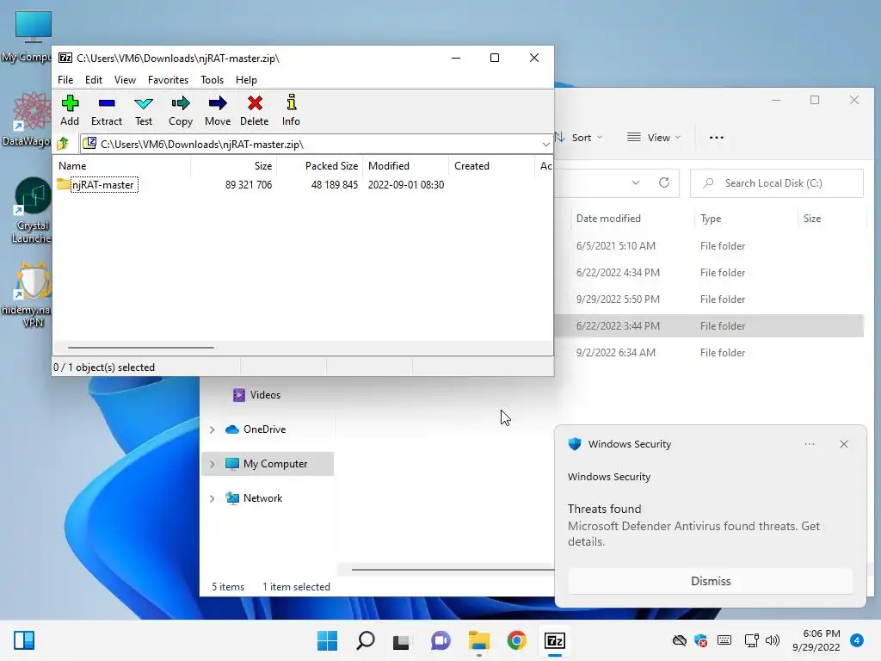Viewport: 881px width, 661px height.
Task: Expand the 7-Zip address path dropdown
Action: [545, 145]
